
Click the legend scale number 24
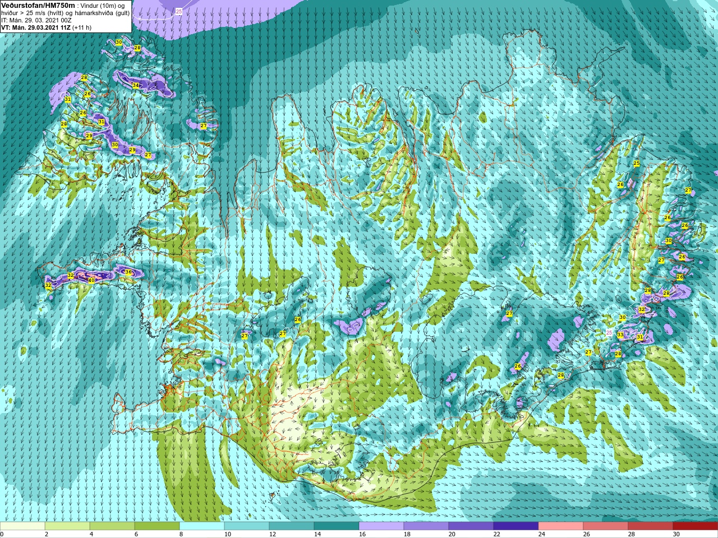pos(542,534)
